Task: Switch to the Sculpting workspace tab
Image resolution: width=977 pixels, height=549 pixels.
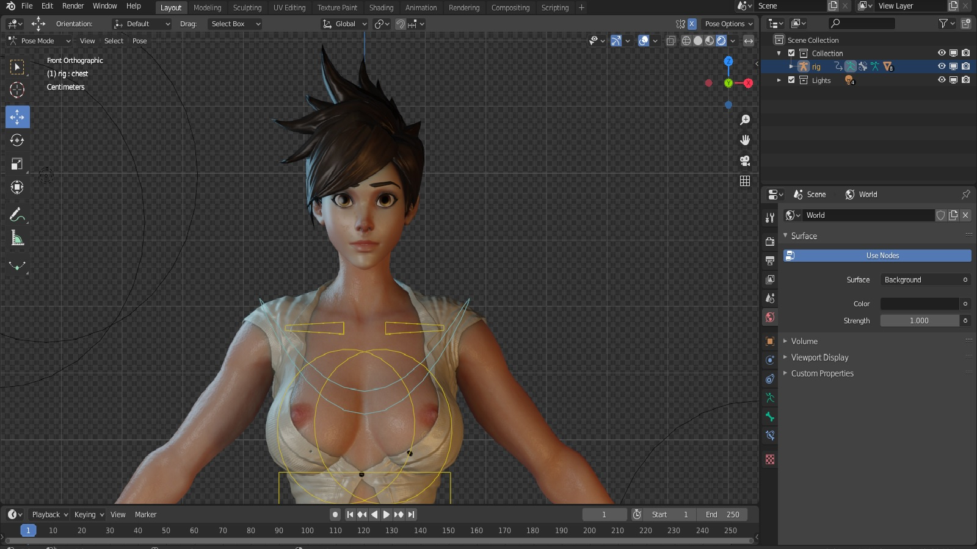Action: pyautogui.click(x=247, y=7)
